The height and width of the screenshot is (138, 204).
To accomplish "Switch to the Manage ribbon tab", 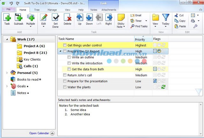I will click(52, 10).
